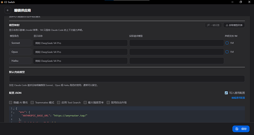Check 最大强度思考 option
Image resolution: width=254 pixels, height=135 pixels.
[x=85, y=103]
